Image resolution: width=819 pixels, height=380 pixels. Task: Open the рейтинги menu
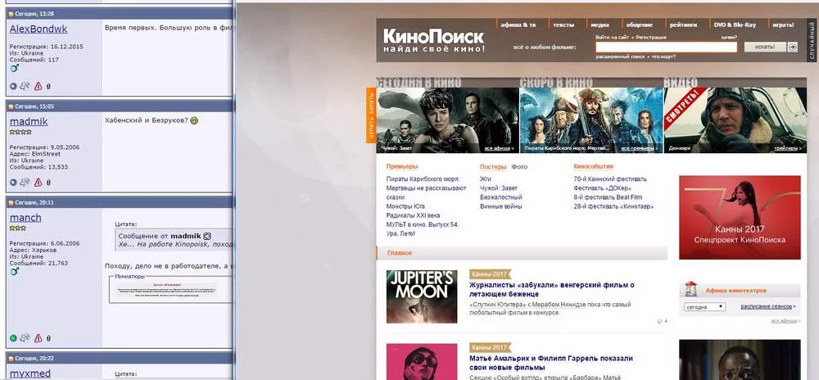[684, 25]
